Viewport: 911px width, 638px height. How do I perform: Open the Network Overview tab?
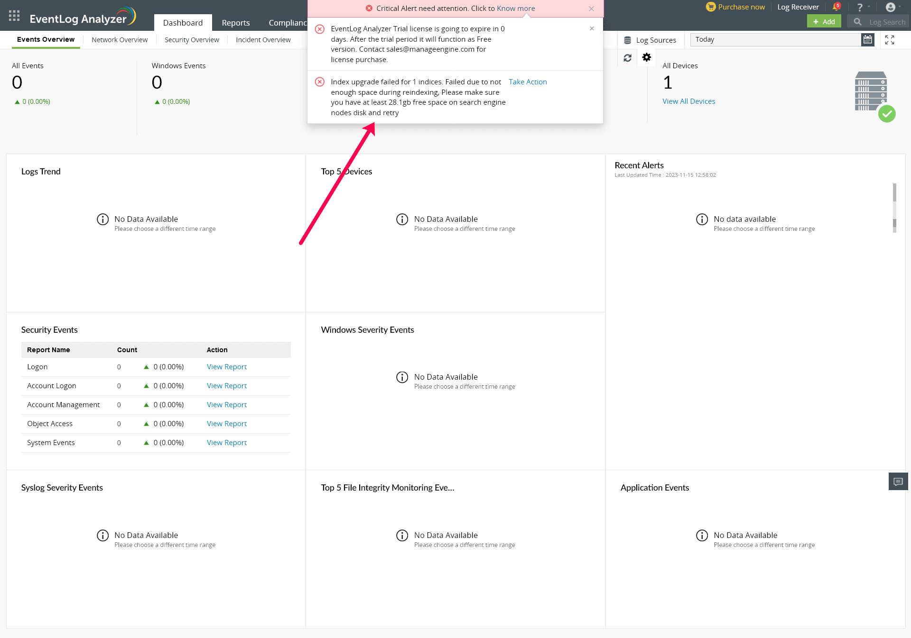(120, 40)
